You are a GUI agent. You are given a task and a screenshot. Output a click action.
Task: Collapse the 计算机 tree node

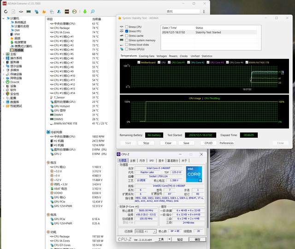tap(3, 18)
